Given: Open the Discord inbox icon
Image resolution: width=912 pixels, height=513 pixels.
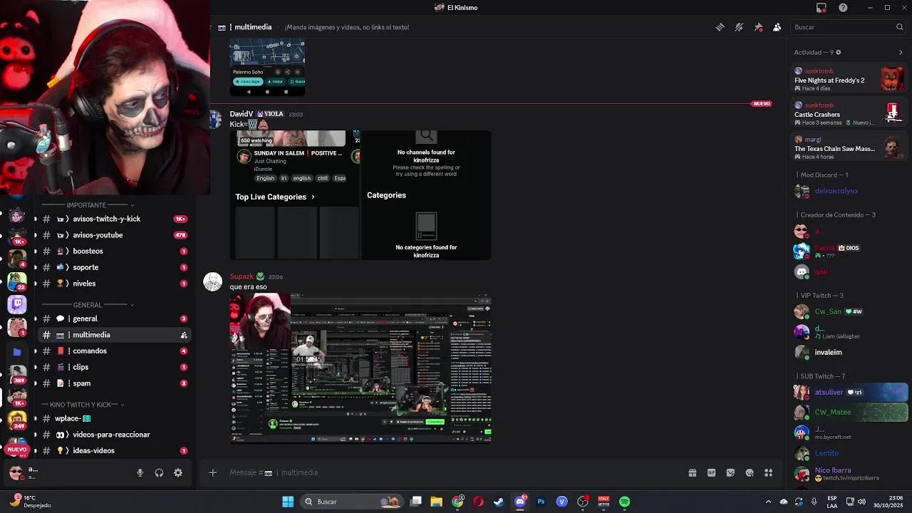Looking at the screenshot, I should pyautogui.click(x=822, y=7).
